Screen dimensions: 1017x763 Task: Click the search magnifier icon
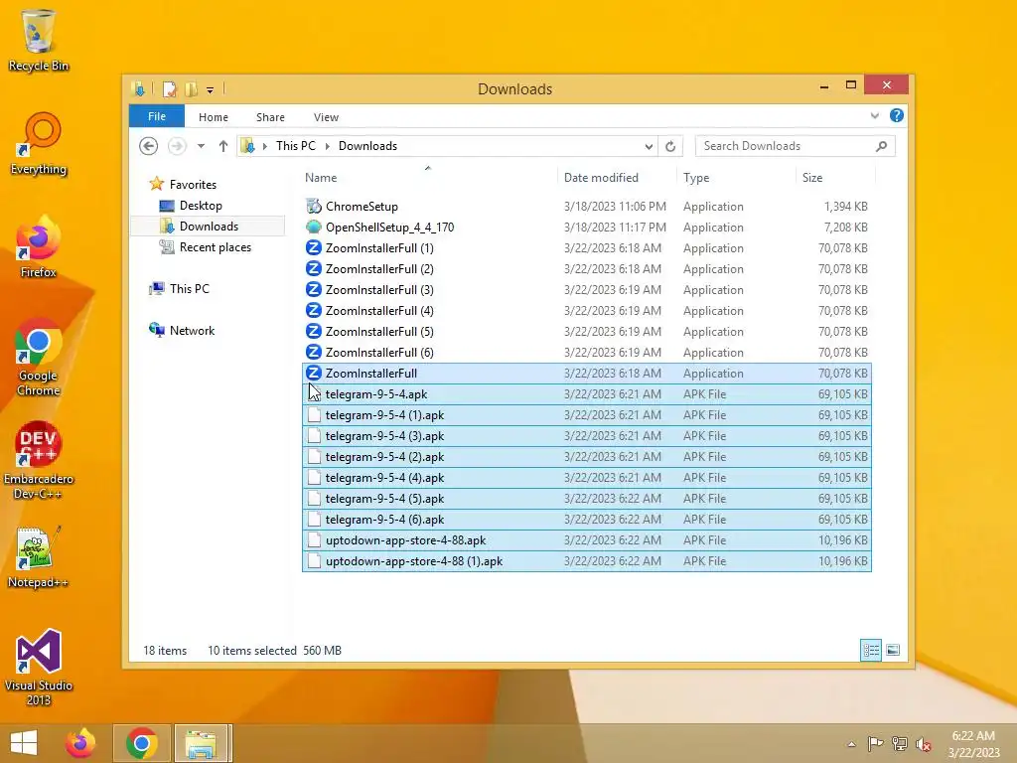[x=882, y=146]
